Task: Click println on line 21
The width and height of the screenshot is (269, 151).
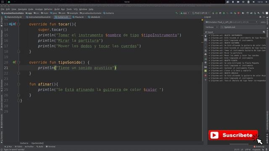Action: coord(46,68)
